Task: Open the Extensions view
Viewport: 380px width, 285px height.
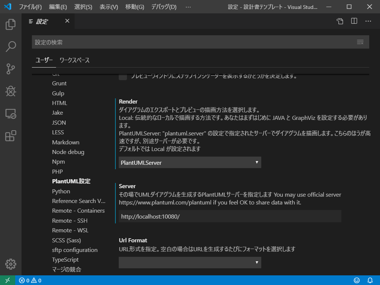Action: 11,136
